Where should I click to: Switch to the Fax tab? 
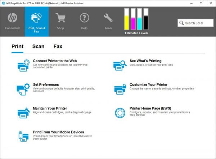pos(58,46)
